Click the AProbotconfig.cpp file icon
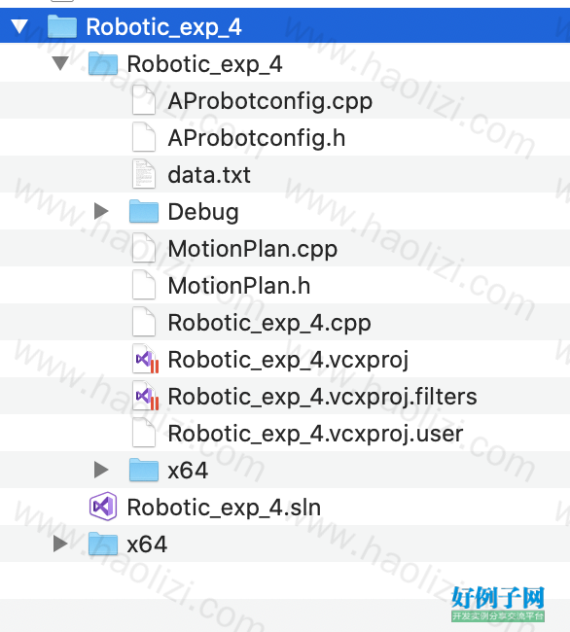The width and height of the screenshot is (570, 632). point(144,100)
